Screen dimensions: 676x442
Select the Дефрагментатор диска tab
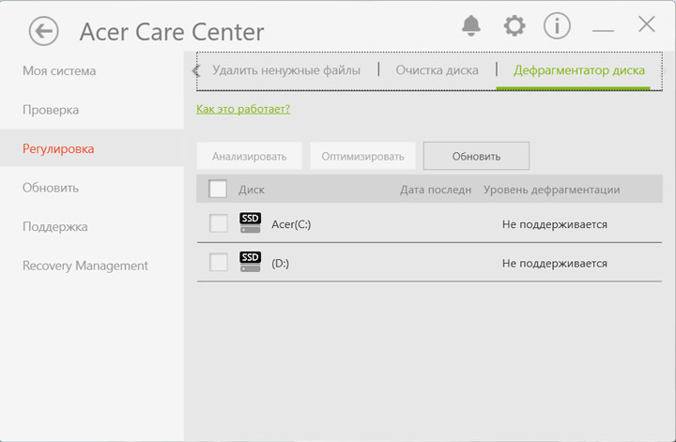click(578, 70)
